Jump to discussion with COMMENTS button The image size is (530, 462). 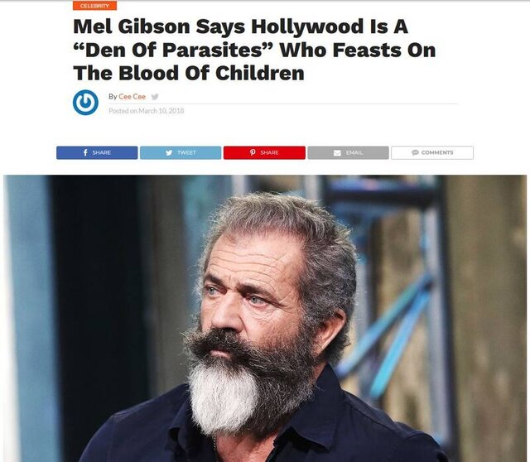[432, 152]
